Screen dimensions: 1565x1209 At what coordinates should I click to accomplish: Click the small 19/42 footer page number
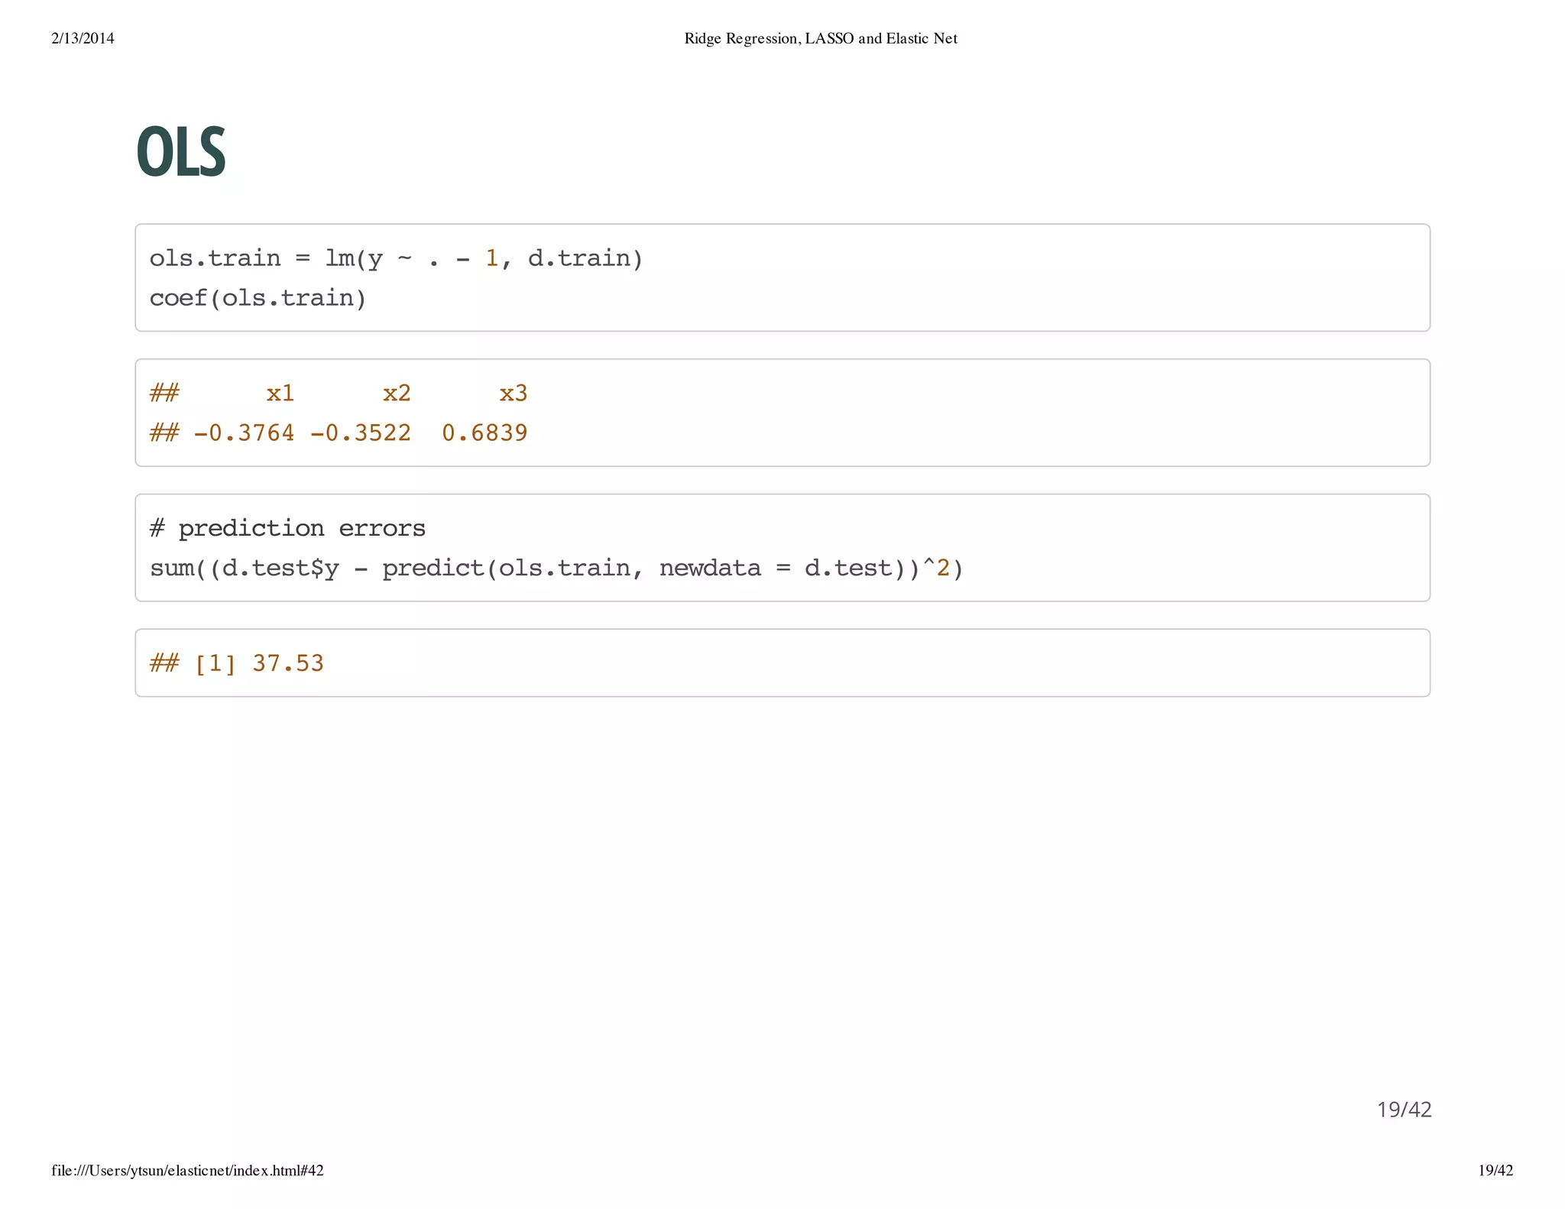[x=1495, y=1171]
